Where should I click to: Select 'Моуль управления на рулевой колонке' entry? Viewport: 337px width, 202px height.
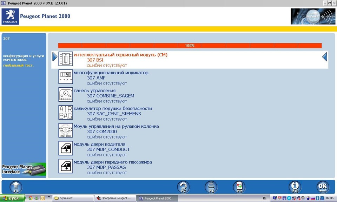point(116,126)
